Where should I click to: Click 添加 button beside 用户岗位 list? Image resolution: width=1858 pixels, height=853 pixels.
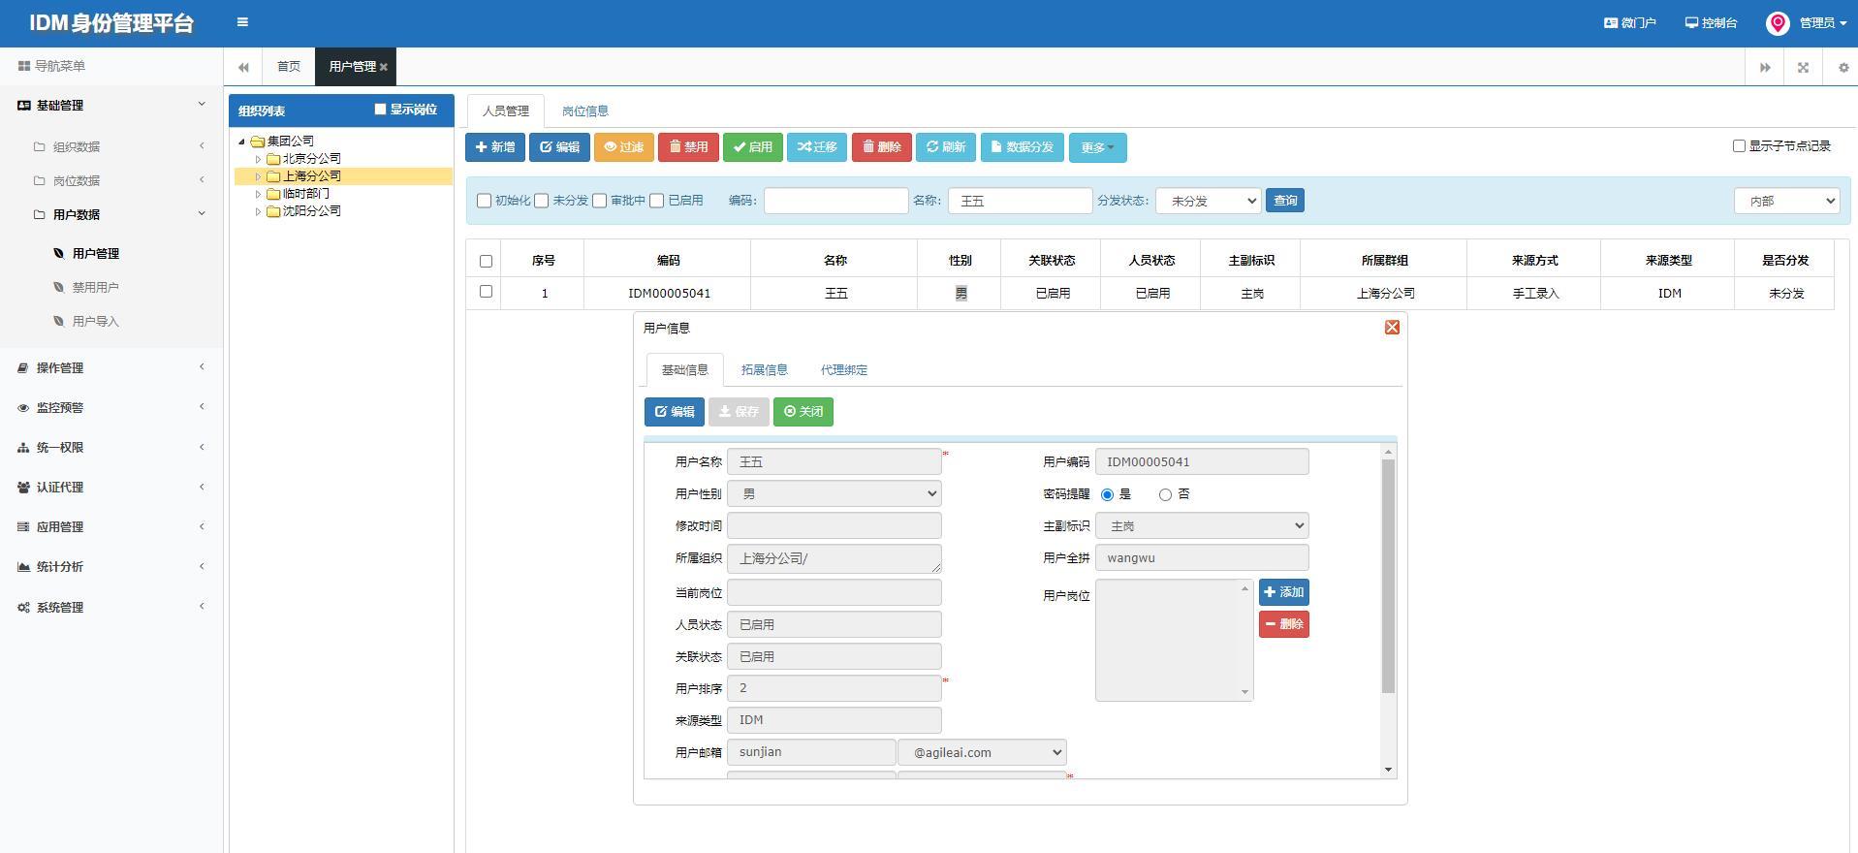(x=1284, y=592)
